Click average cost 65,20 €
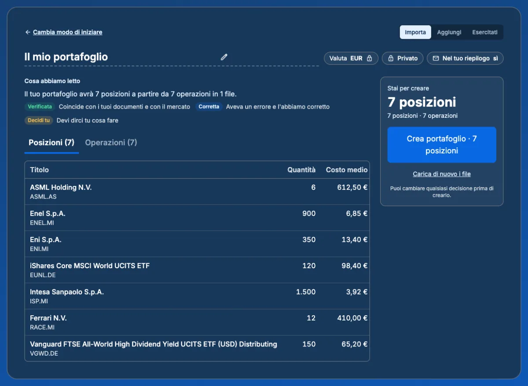 tap(355, 344)
